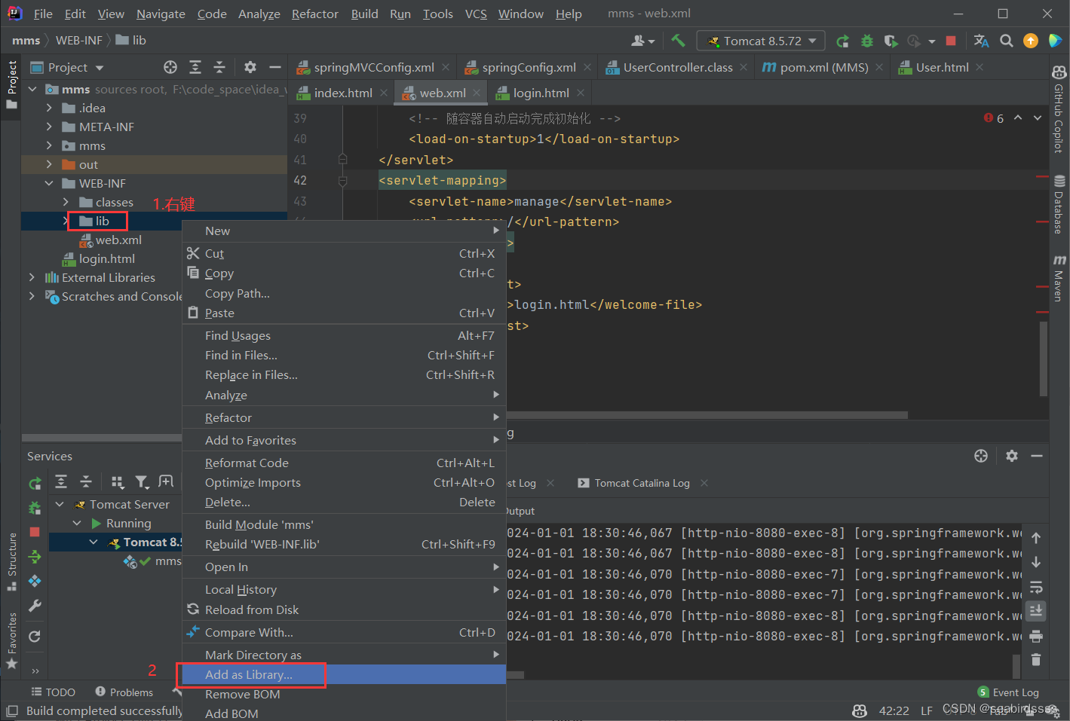Collapse all in the Project panel
This screenshot has width=1070, height=721.
tap(219, 67)
